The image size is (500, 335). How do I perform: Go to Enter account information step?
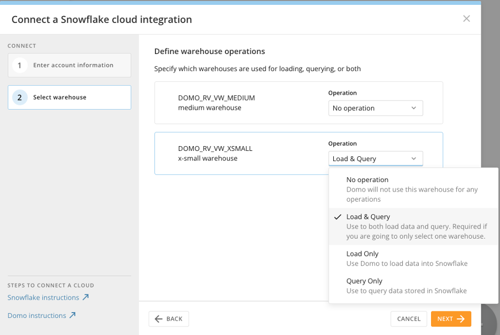tap(73, 65)
